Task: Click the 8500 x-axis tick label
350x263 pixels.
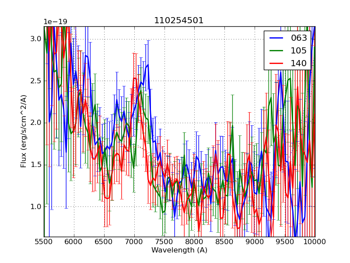Action: (224, 242)
